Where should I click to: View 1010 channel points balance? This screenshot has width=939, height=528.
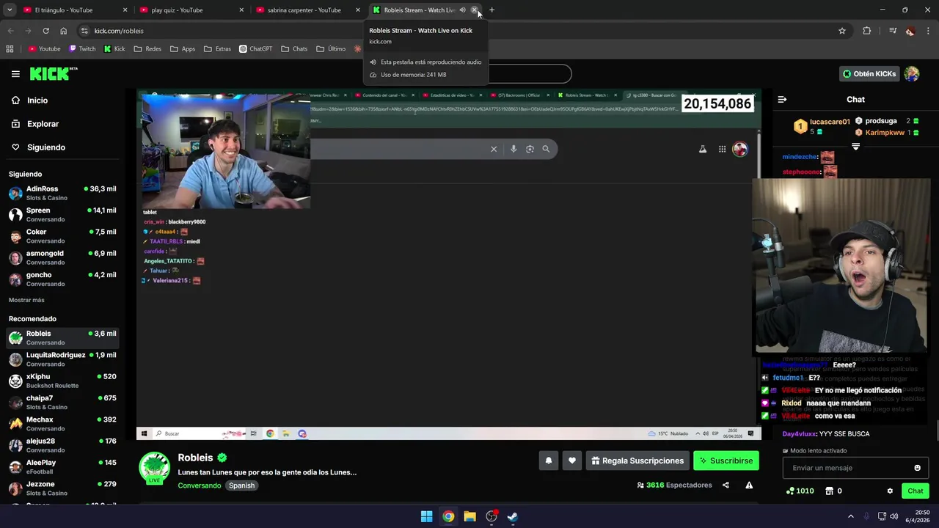point(800,491)
